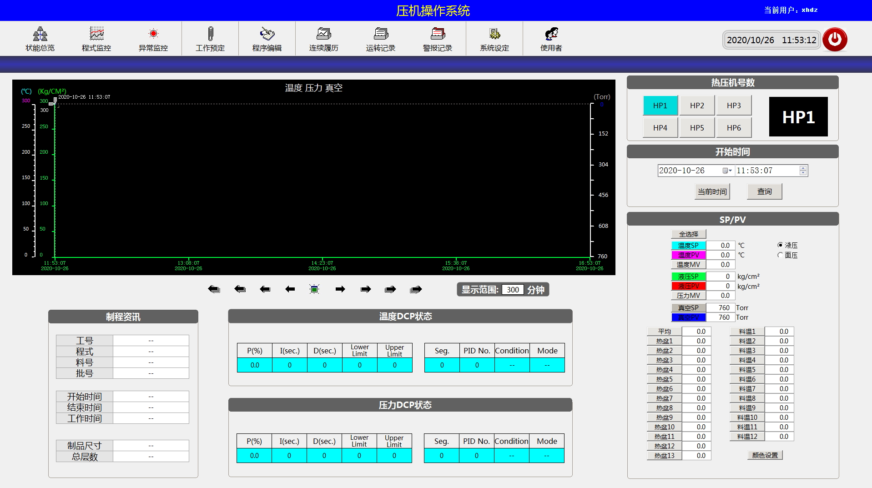Click the red power button icon

(835, 40)
